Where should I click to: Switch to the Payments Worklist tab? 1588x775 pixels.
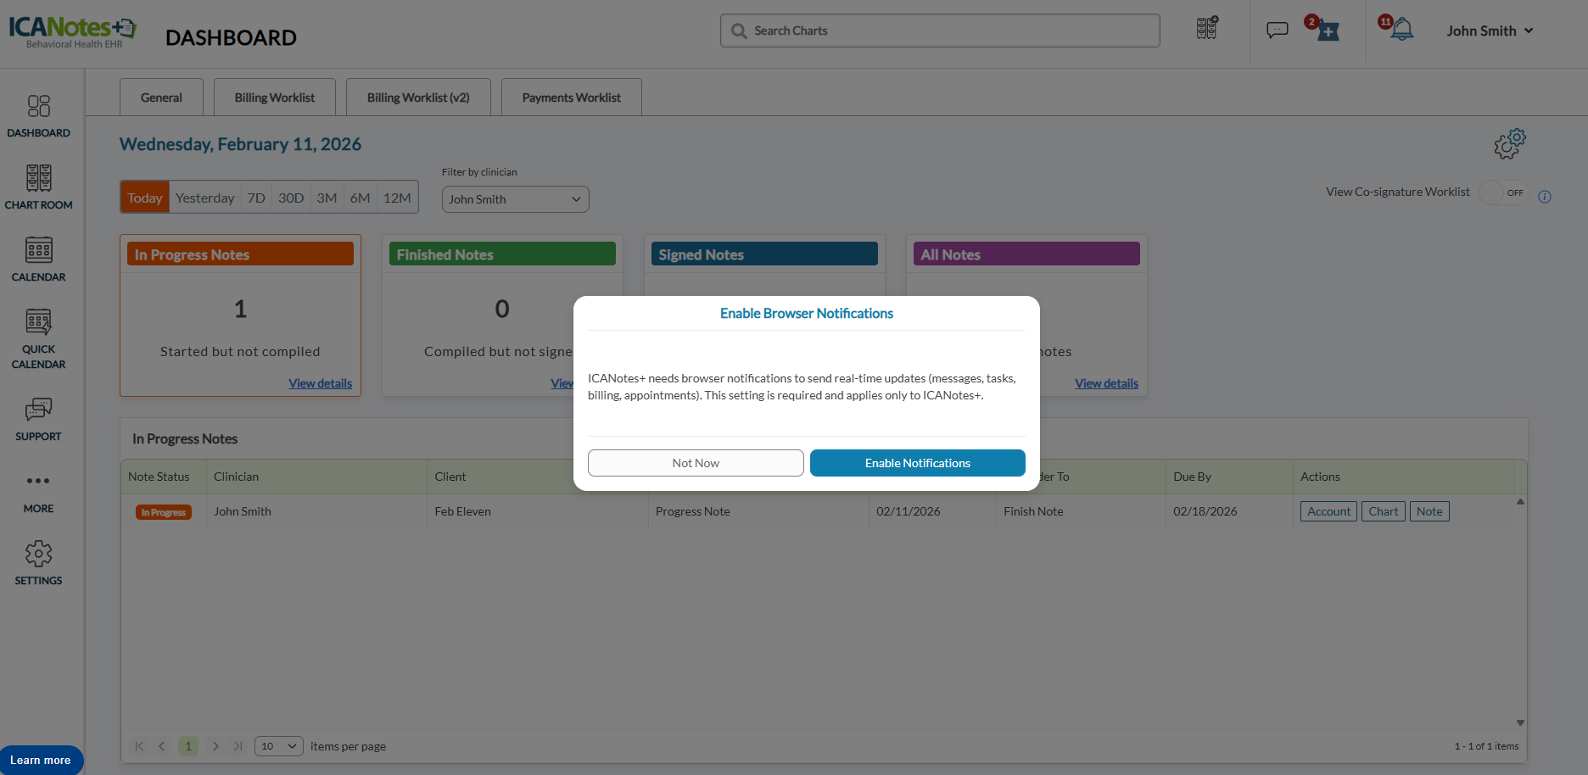click(x=572, y=98)
